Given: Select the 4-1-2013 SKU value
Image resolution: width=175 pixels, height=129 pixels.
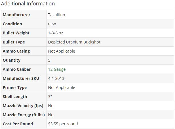Looking at the screenshot, I should tap(56, 78).
